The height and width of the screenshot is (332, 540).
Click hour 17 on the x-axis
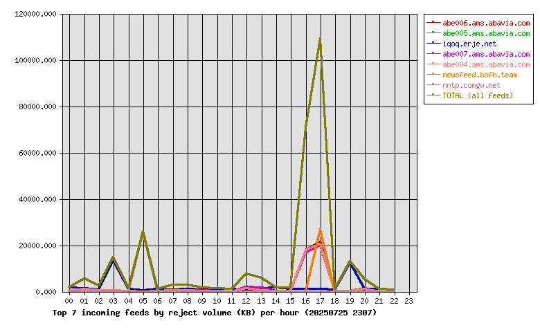pyautogui.click(x=321, y=301)
